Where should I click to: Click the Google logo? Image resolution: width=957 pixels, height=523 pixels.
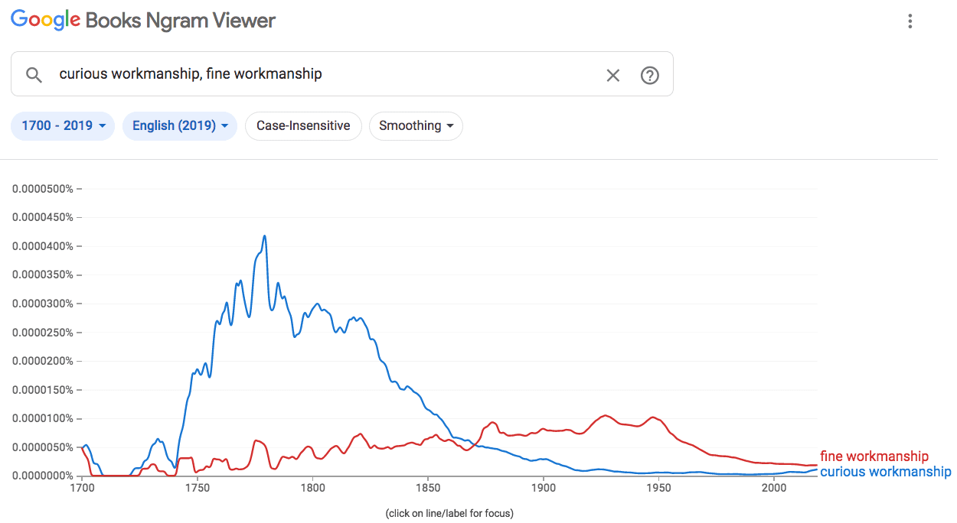click(45, 21)
